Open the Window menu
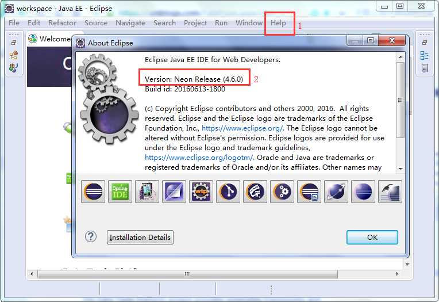The width and height of the screenshot is (439, 302). pos(249,22)
